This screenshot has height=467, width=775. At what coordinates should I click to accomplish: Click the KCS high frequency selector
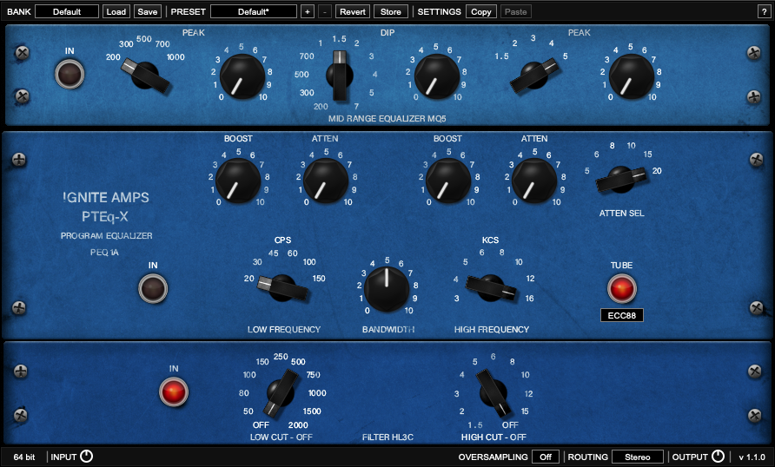[491, 288]
